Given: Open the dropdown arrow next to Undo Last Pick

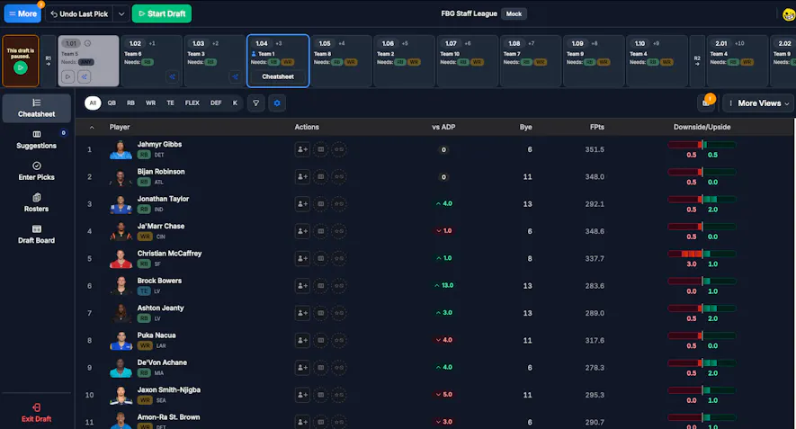Looking at the screenshot, I should click(x=121, y=13).
